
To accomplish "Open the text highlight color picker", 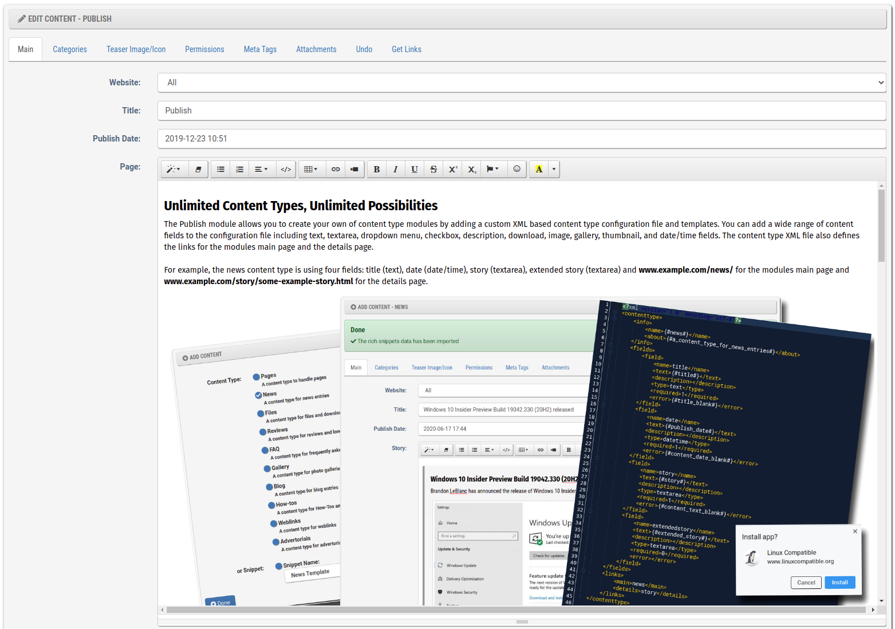I will (x=539, y=169).
